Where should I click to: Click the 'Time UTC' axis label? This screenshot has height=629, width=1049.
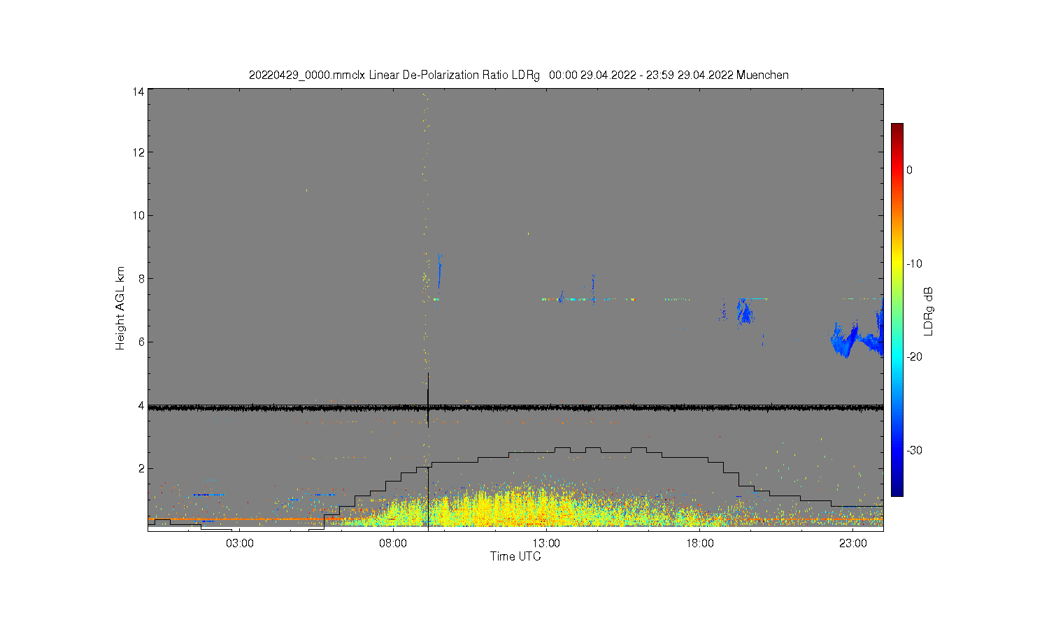click(x=515, y=557)
